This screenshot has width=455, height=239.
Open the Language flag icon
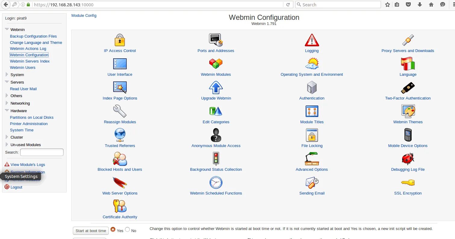click(x=408, y=64)
